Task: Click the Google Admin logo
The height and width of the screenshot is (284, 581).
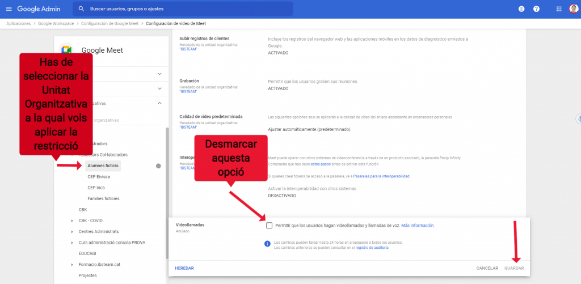Action: 39,9
